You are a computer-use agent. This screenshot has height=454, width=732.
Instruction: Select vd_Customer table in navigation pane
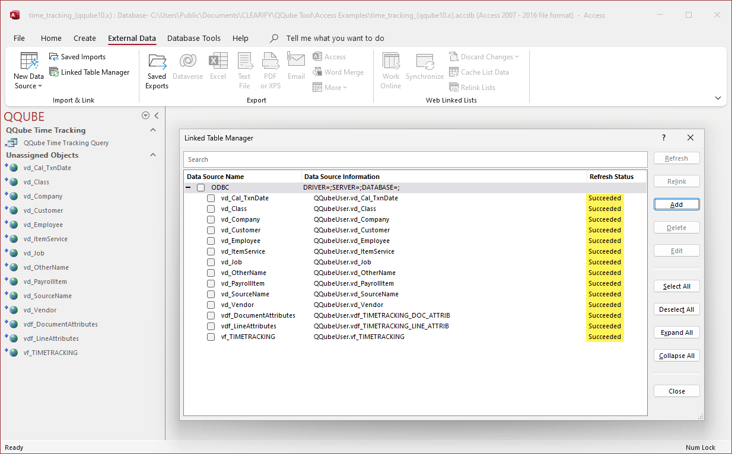pos(43,210)
